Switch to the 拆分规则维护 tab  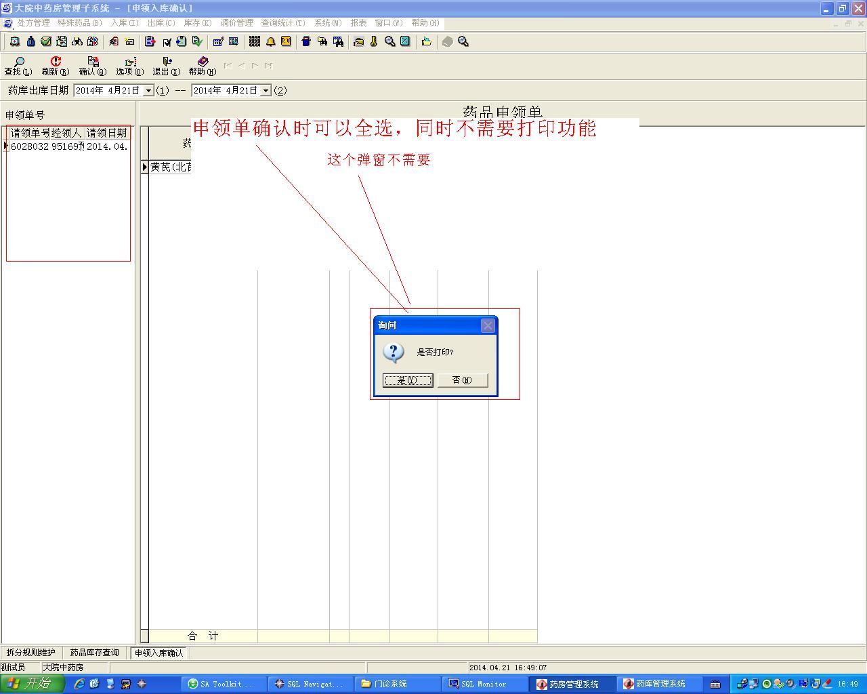coord(31,653)
